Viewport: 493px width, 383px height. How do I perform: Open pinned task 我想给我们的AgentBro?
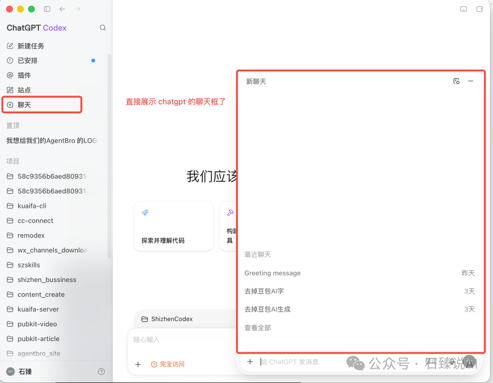pyautogui.click(x=52, y=141)
